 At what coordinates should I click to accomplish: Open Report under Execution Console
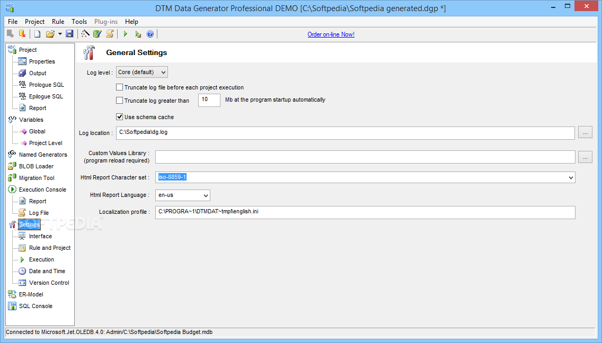click(38, 201)
